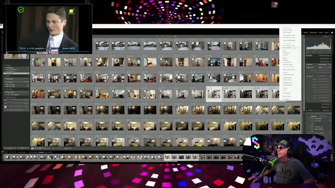
Task: Choose Add to Quick Collection
Action: (289, 69)
